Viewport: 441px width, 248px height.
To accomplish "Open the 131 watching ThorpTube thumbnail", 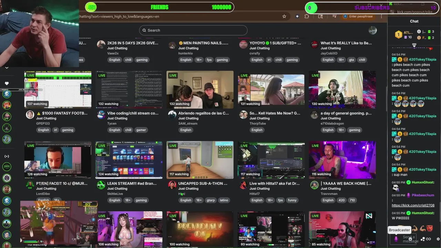I will (271, 90).
